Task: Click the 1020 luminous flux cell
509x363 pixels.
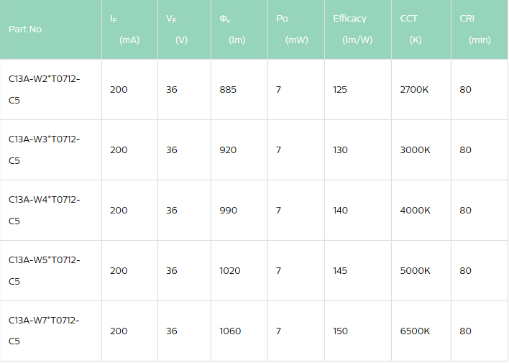Action: click(x=231, y=271)
